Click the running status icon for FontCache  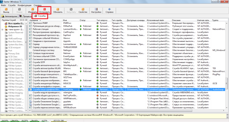[x=81, y=90]
